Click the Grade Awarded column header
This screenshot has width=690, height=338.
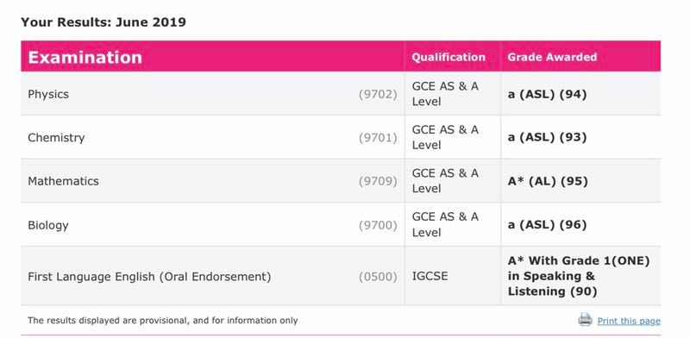click(x=552, y=57)
